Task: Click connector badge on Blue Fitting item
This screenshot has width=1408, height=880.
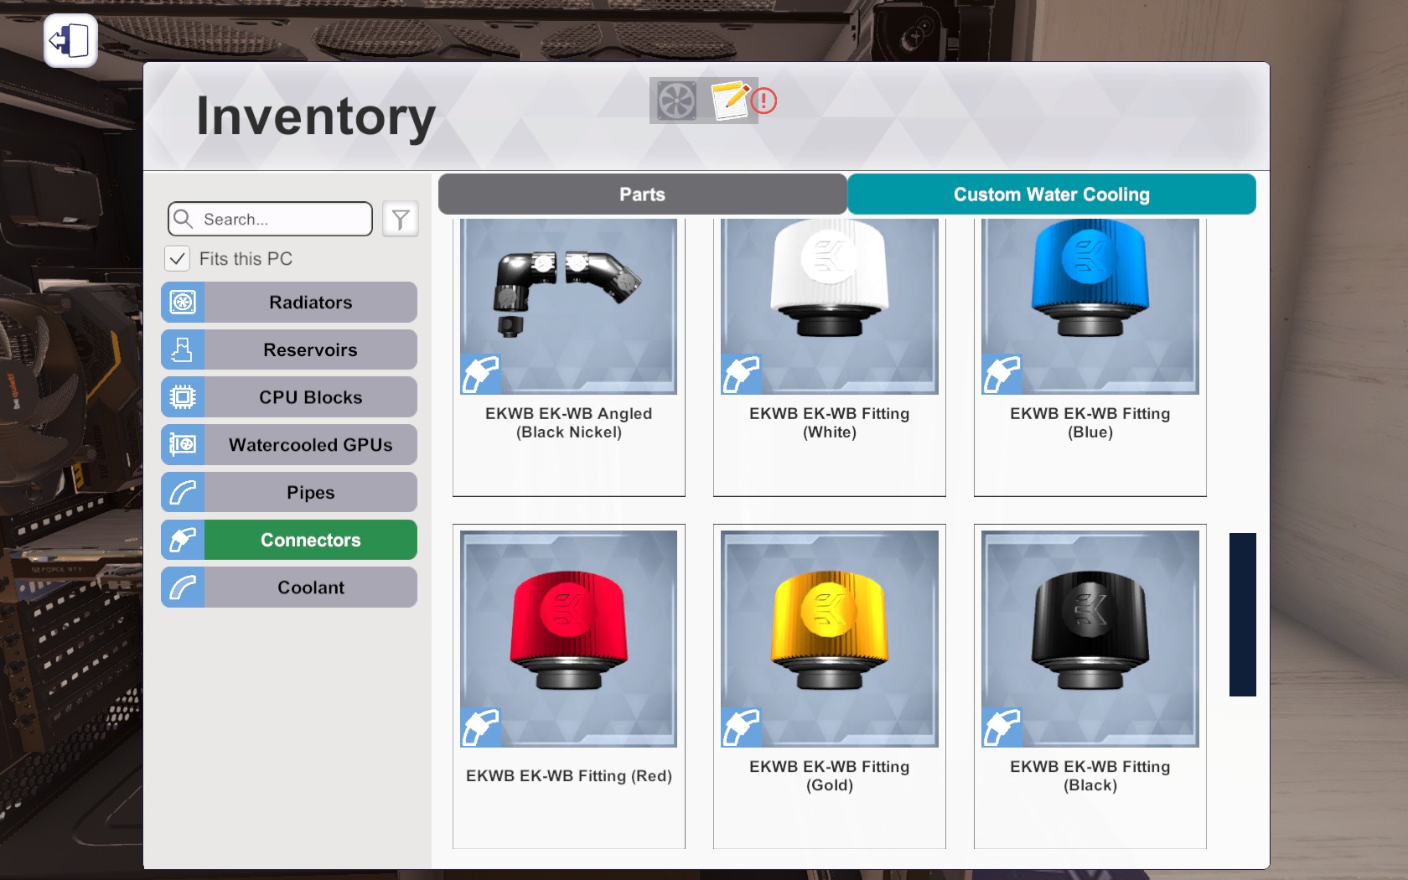Action: [x=1002, y=374]
